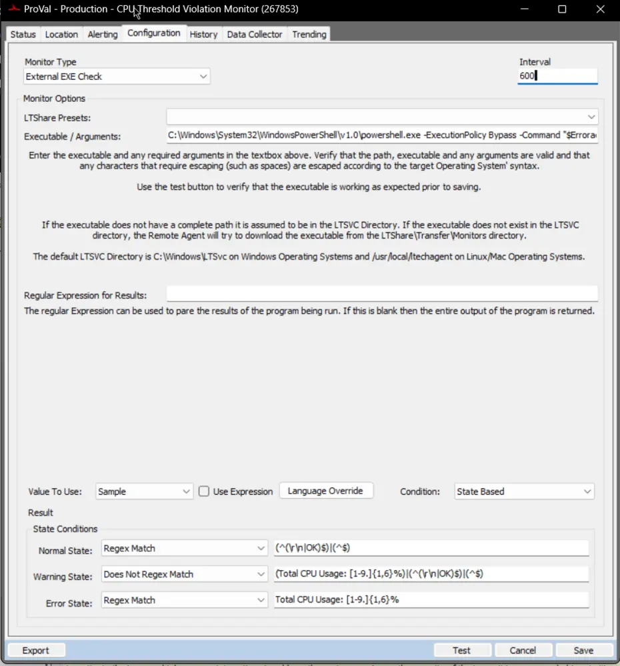Click the 'LTShare Presets:' label
Viewport: 620px width, 666px height.
click(57, 118)
